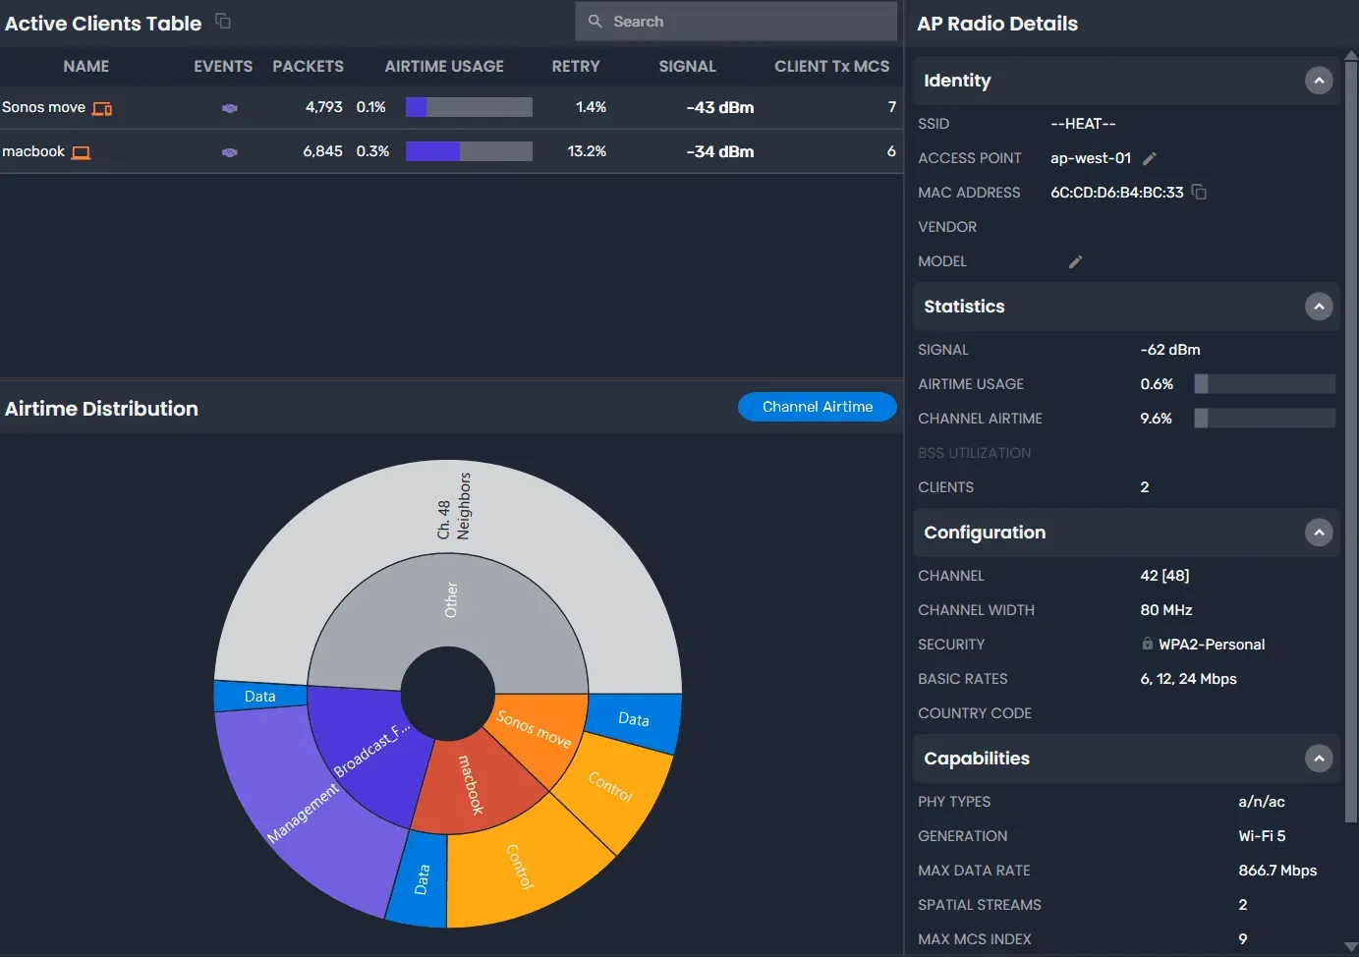Click the Channel Airtime button
Screen dimensions: 1359x957
(817, 406)
